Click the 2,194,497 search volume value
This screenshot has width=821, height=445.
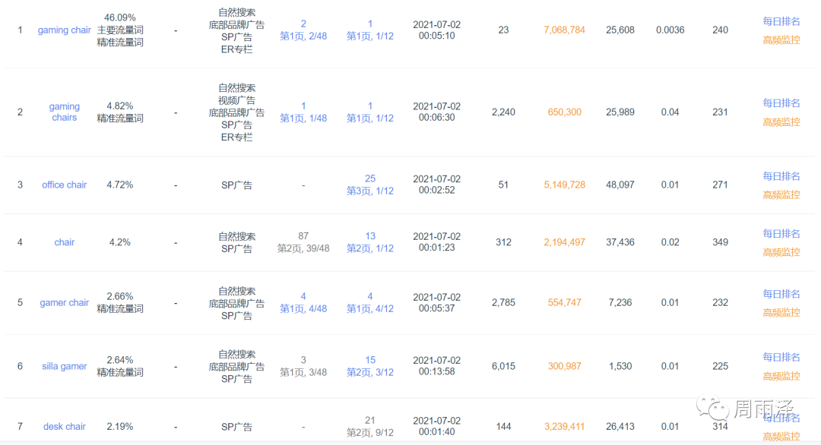click(564, 242)
